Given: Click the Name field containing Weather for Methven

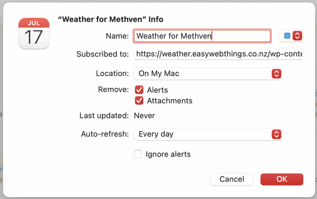Looking at the screenshot, I should (202, 36).
